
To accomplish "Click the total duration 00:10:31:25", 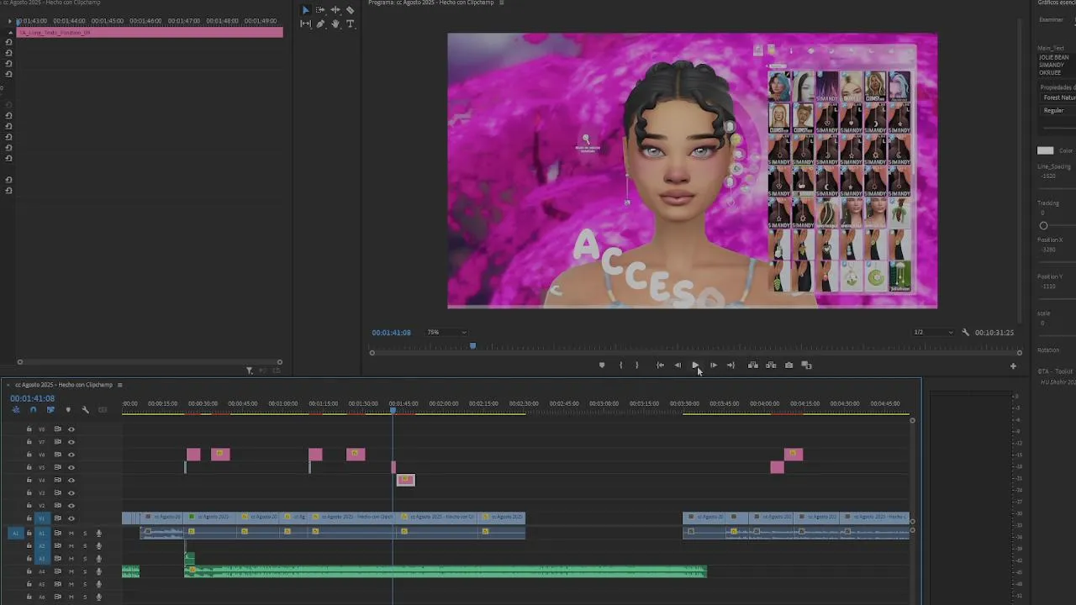I will (994, 333).
